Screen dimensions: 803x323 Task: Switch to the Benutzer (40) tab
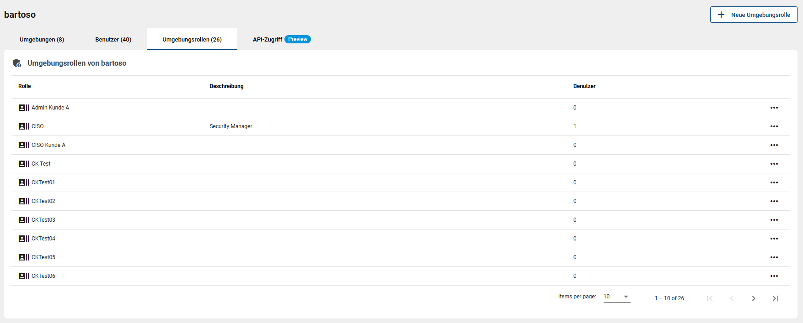point(113,40)
